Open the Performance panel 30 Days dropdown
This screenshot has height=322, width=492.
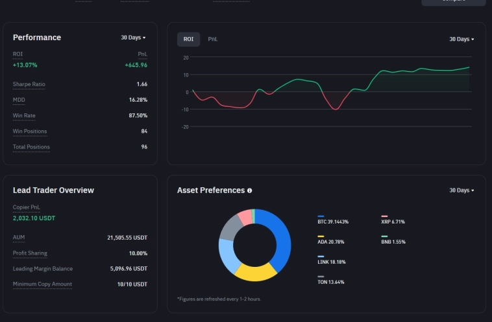tap(133, 38)
